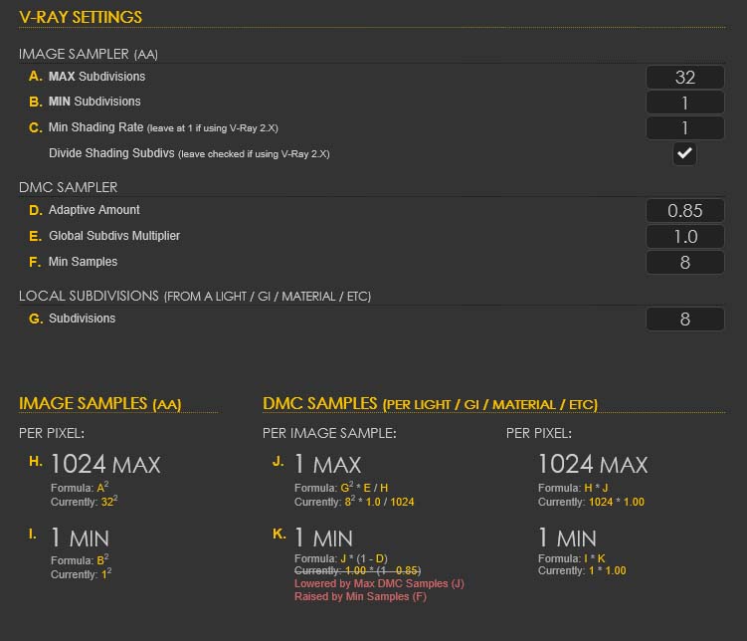
Task: Focus the Global Subdivs Multiplier field
Action: point(684,237)
